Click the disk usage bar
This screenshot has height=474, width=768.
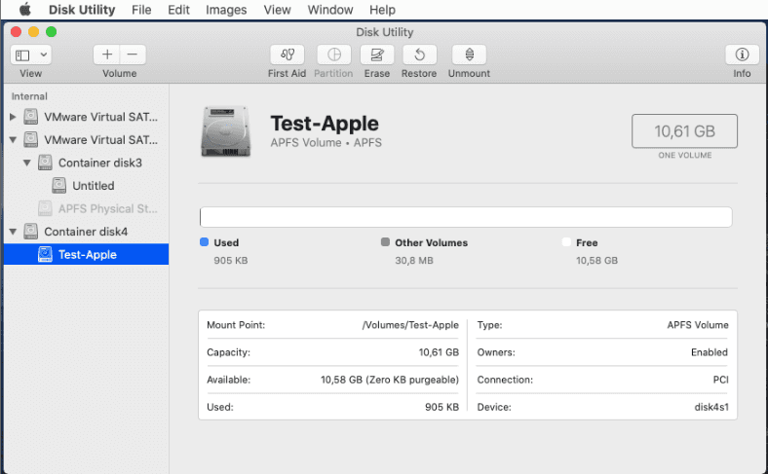click(466, 217)
